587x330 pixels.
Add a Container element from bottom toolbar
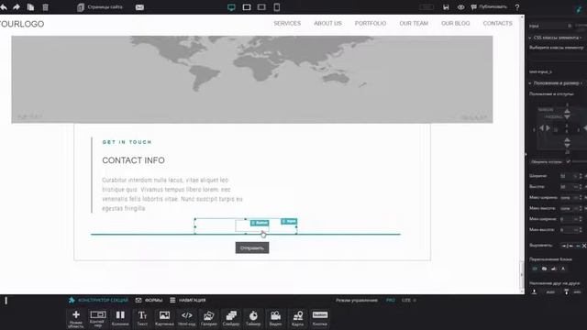(98, 319)
